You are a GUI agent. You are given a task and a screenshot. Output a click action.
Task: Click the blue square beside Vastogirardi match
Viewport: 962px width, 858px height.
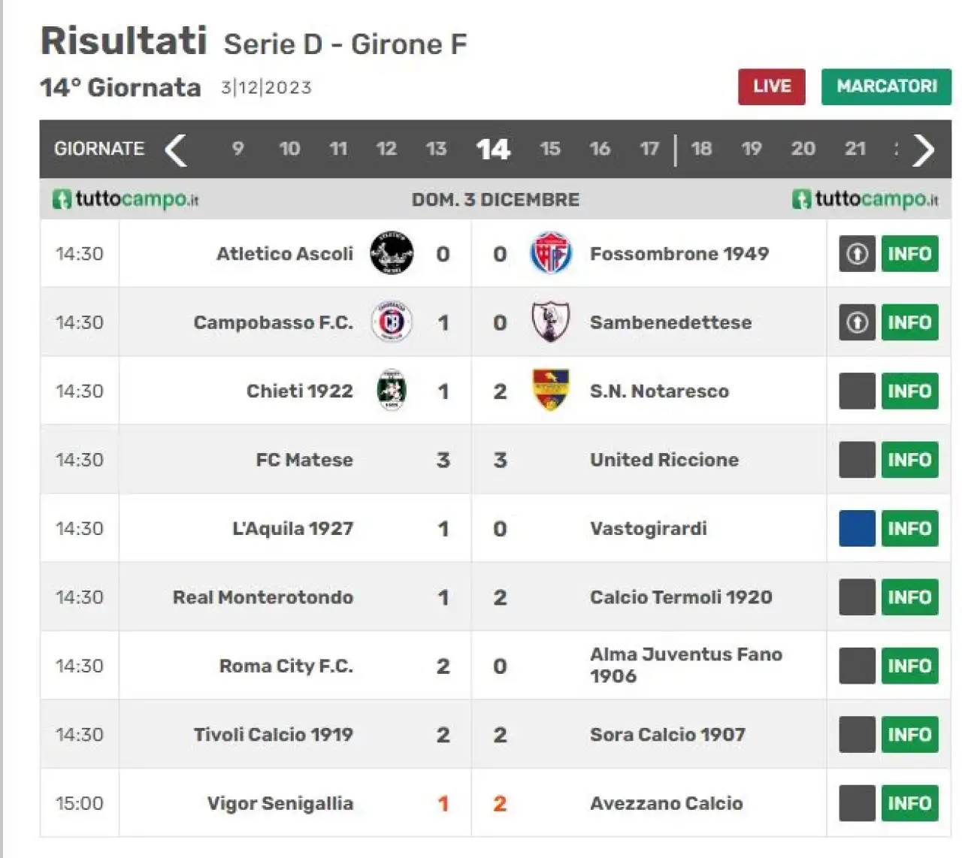point(857,528)
